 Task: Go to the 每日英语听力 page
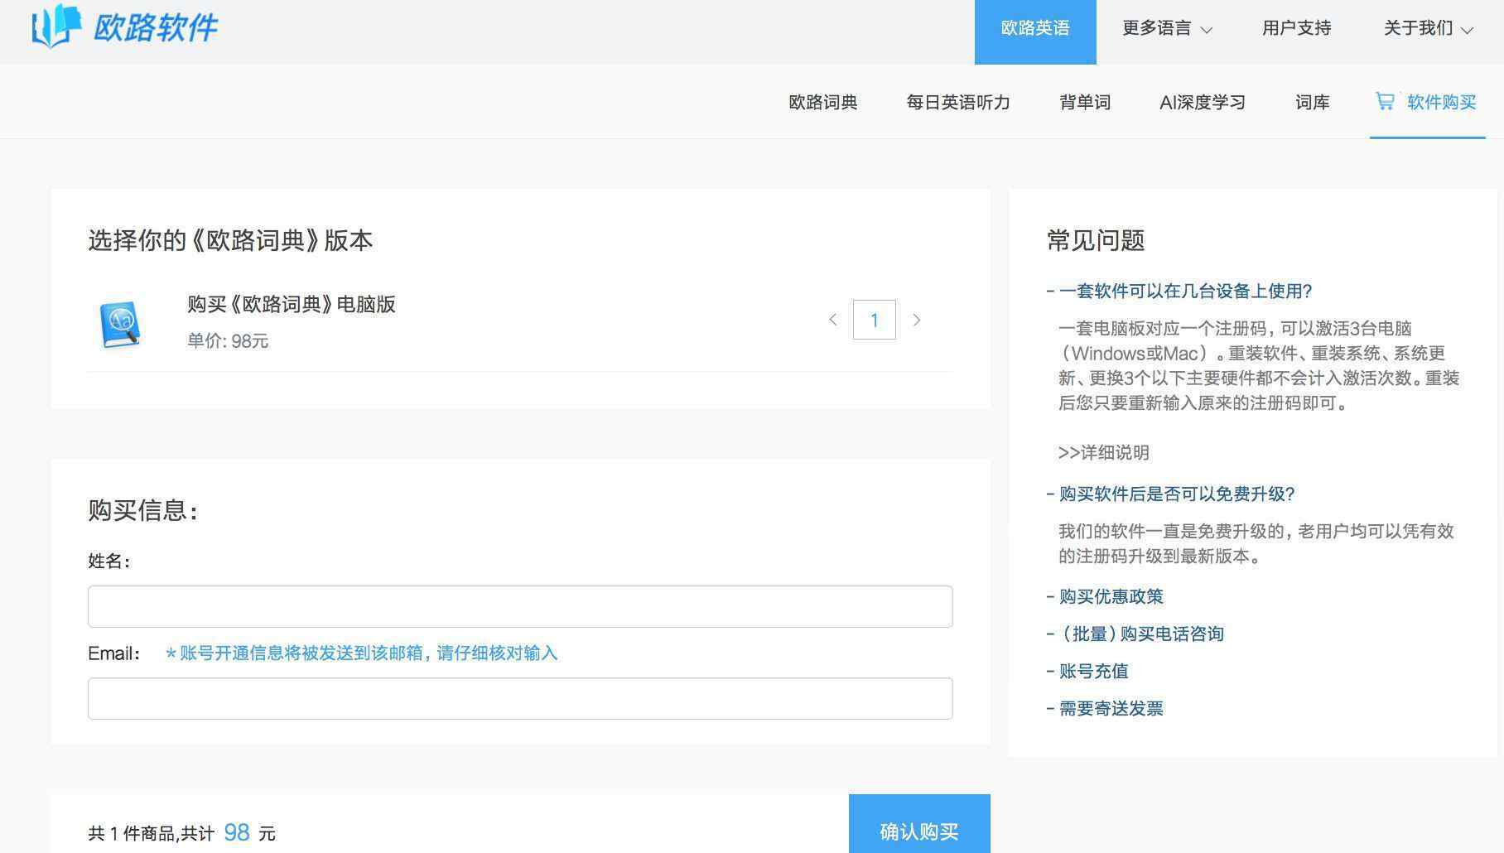[x=957, y=102]
